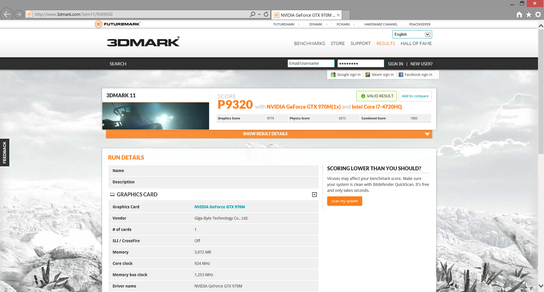Click the page scrollbar down arrow
544x292 pixels.
pyautogui.click(x=541, y=286)
